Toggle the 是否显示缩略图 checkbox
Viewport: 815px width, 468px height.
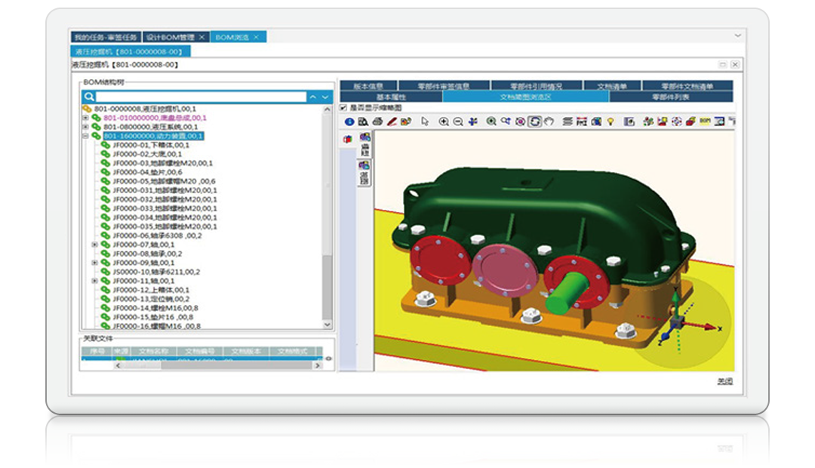pos(344,108)
